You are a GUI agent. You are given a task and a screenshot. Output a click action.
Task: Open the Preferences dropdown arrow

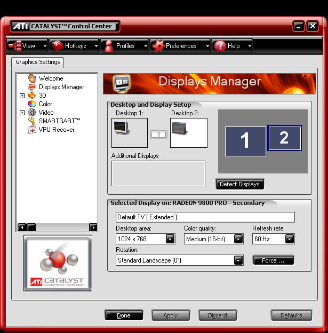207,46
